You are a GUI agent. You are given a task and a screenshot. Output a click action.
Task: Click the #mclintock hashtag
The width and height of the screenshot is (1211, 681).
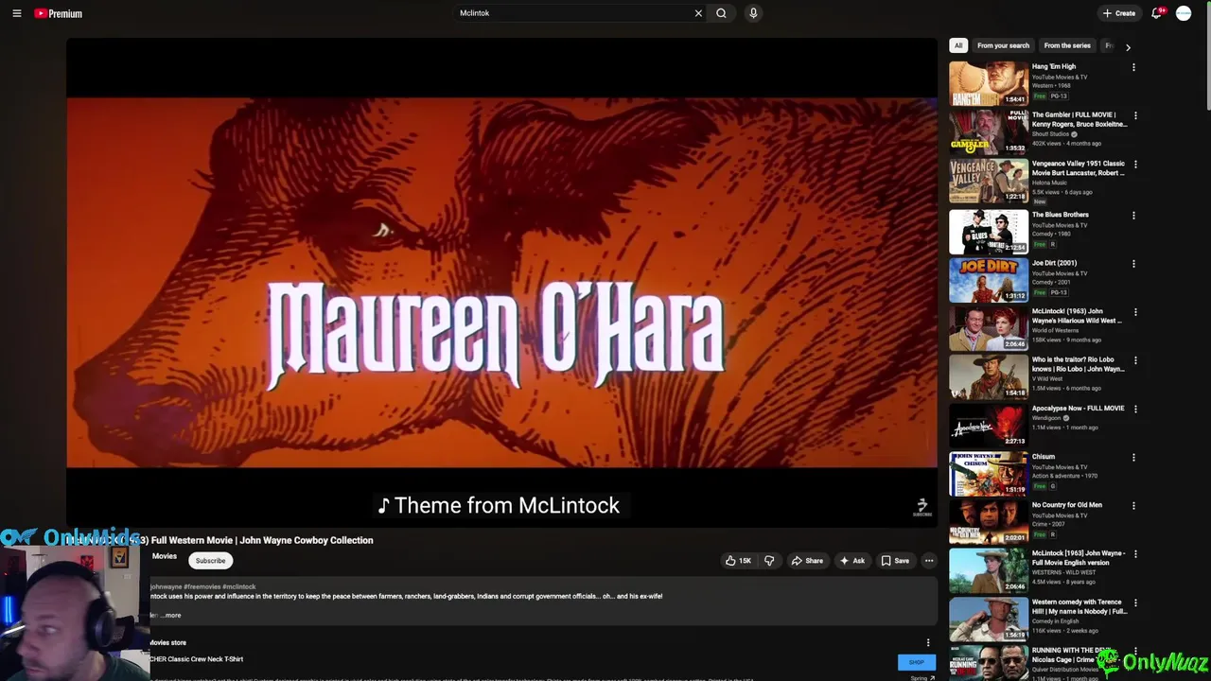(239, 586)
